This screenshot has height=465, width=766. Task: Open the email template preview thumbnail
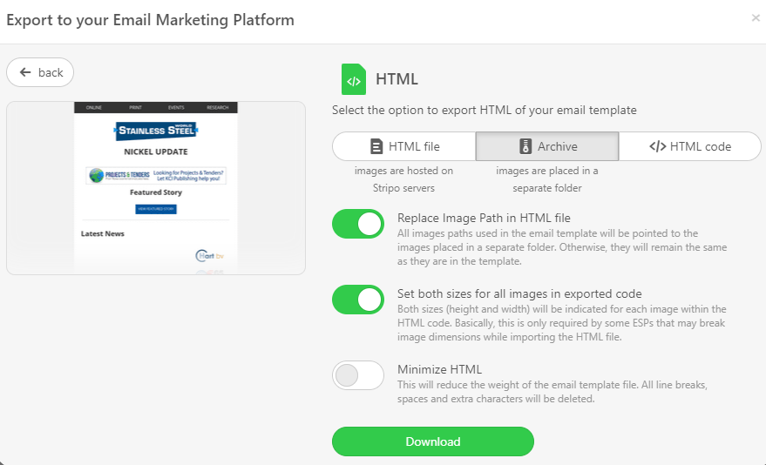(x=156, y=188)
